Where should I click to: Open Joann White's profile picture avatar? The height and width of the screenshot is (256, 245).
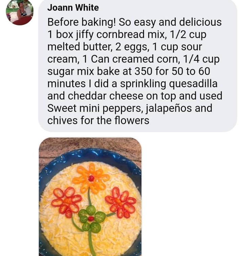pyautogui.click(x=20, y=12)
